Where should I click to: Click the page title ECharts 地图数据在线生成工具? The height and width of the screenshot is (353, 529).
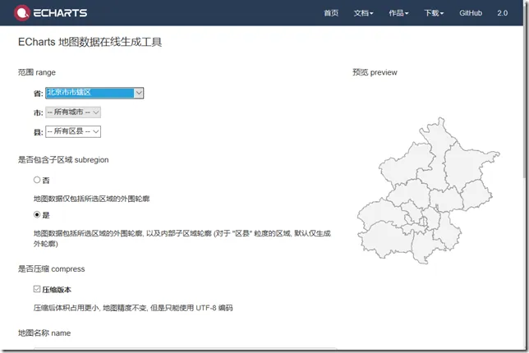90,42
